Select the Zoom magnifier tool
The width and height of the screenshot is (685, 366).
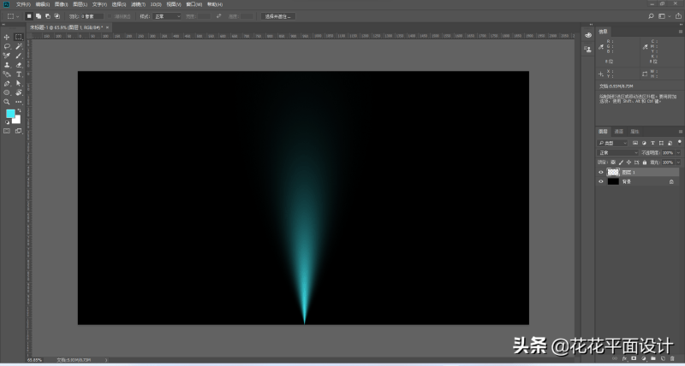tap(7, 102)
